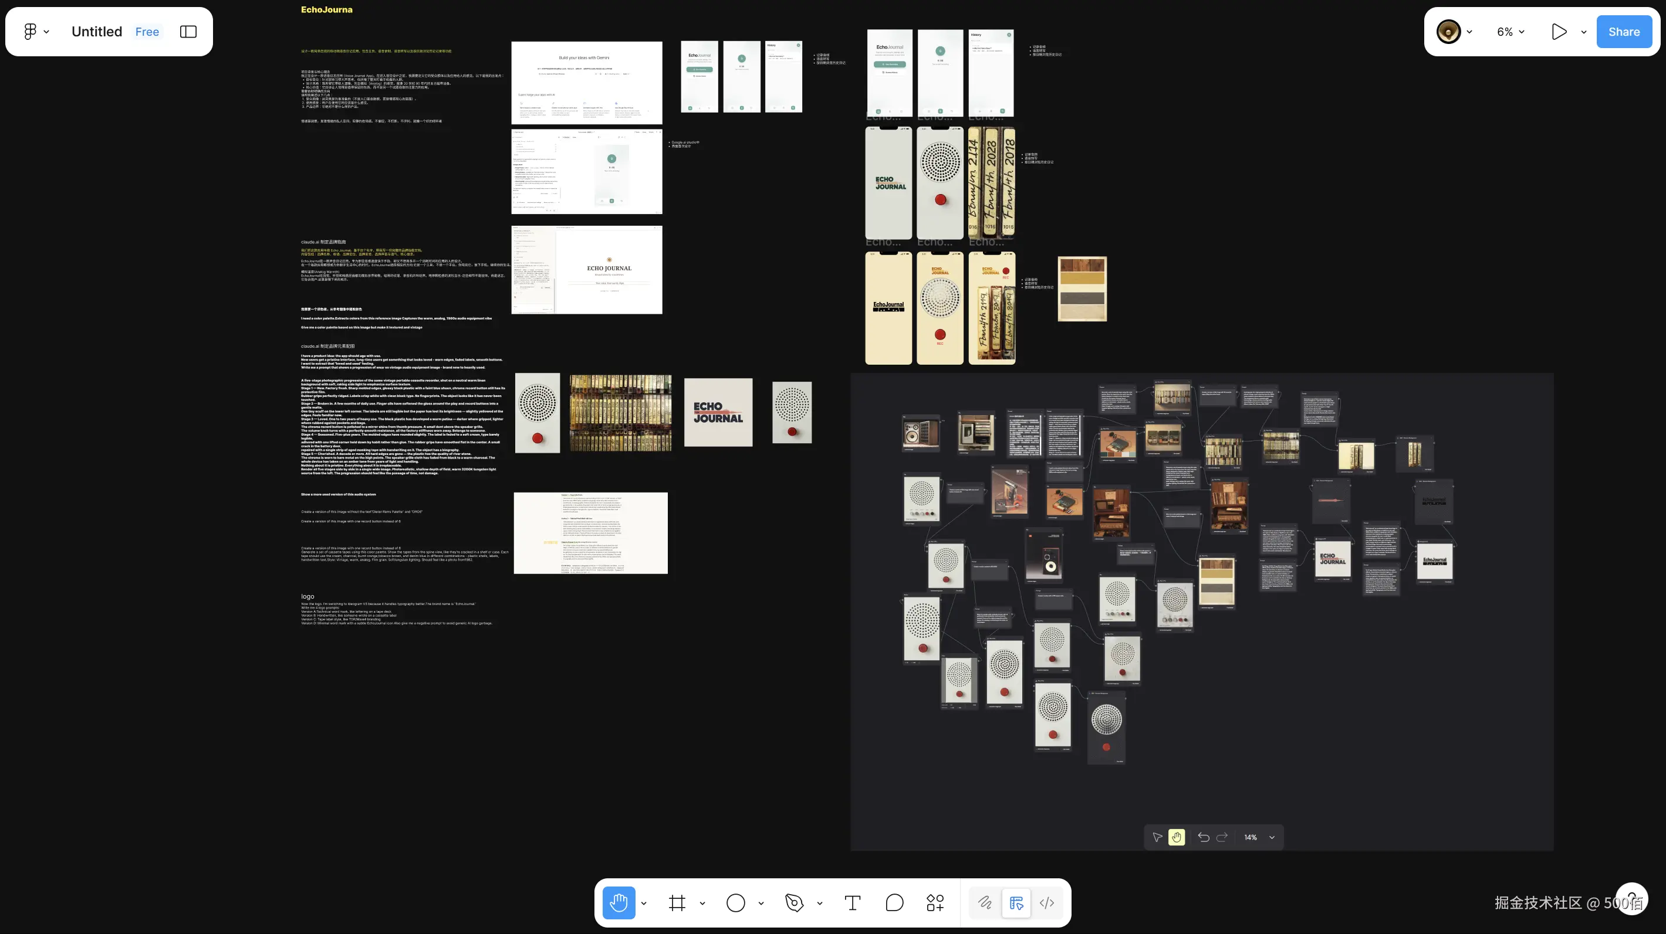
Task: Select the Hand tool in bottom toolbar
Action: (619, 902)
